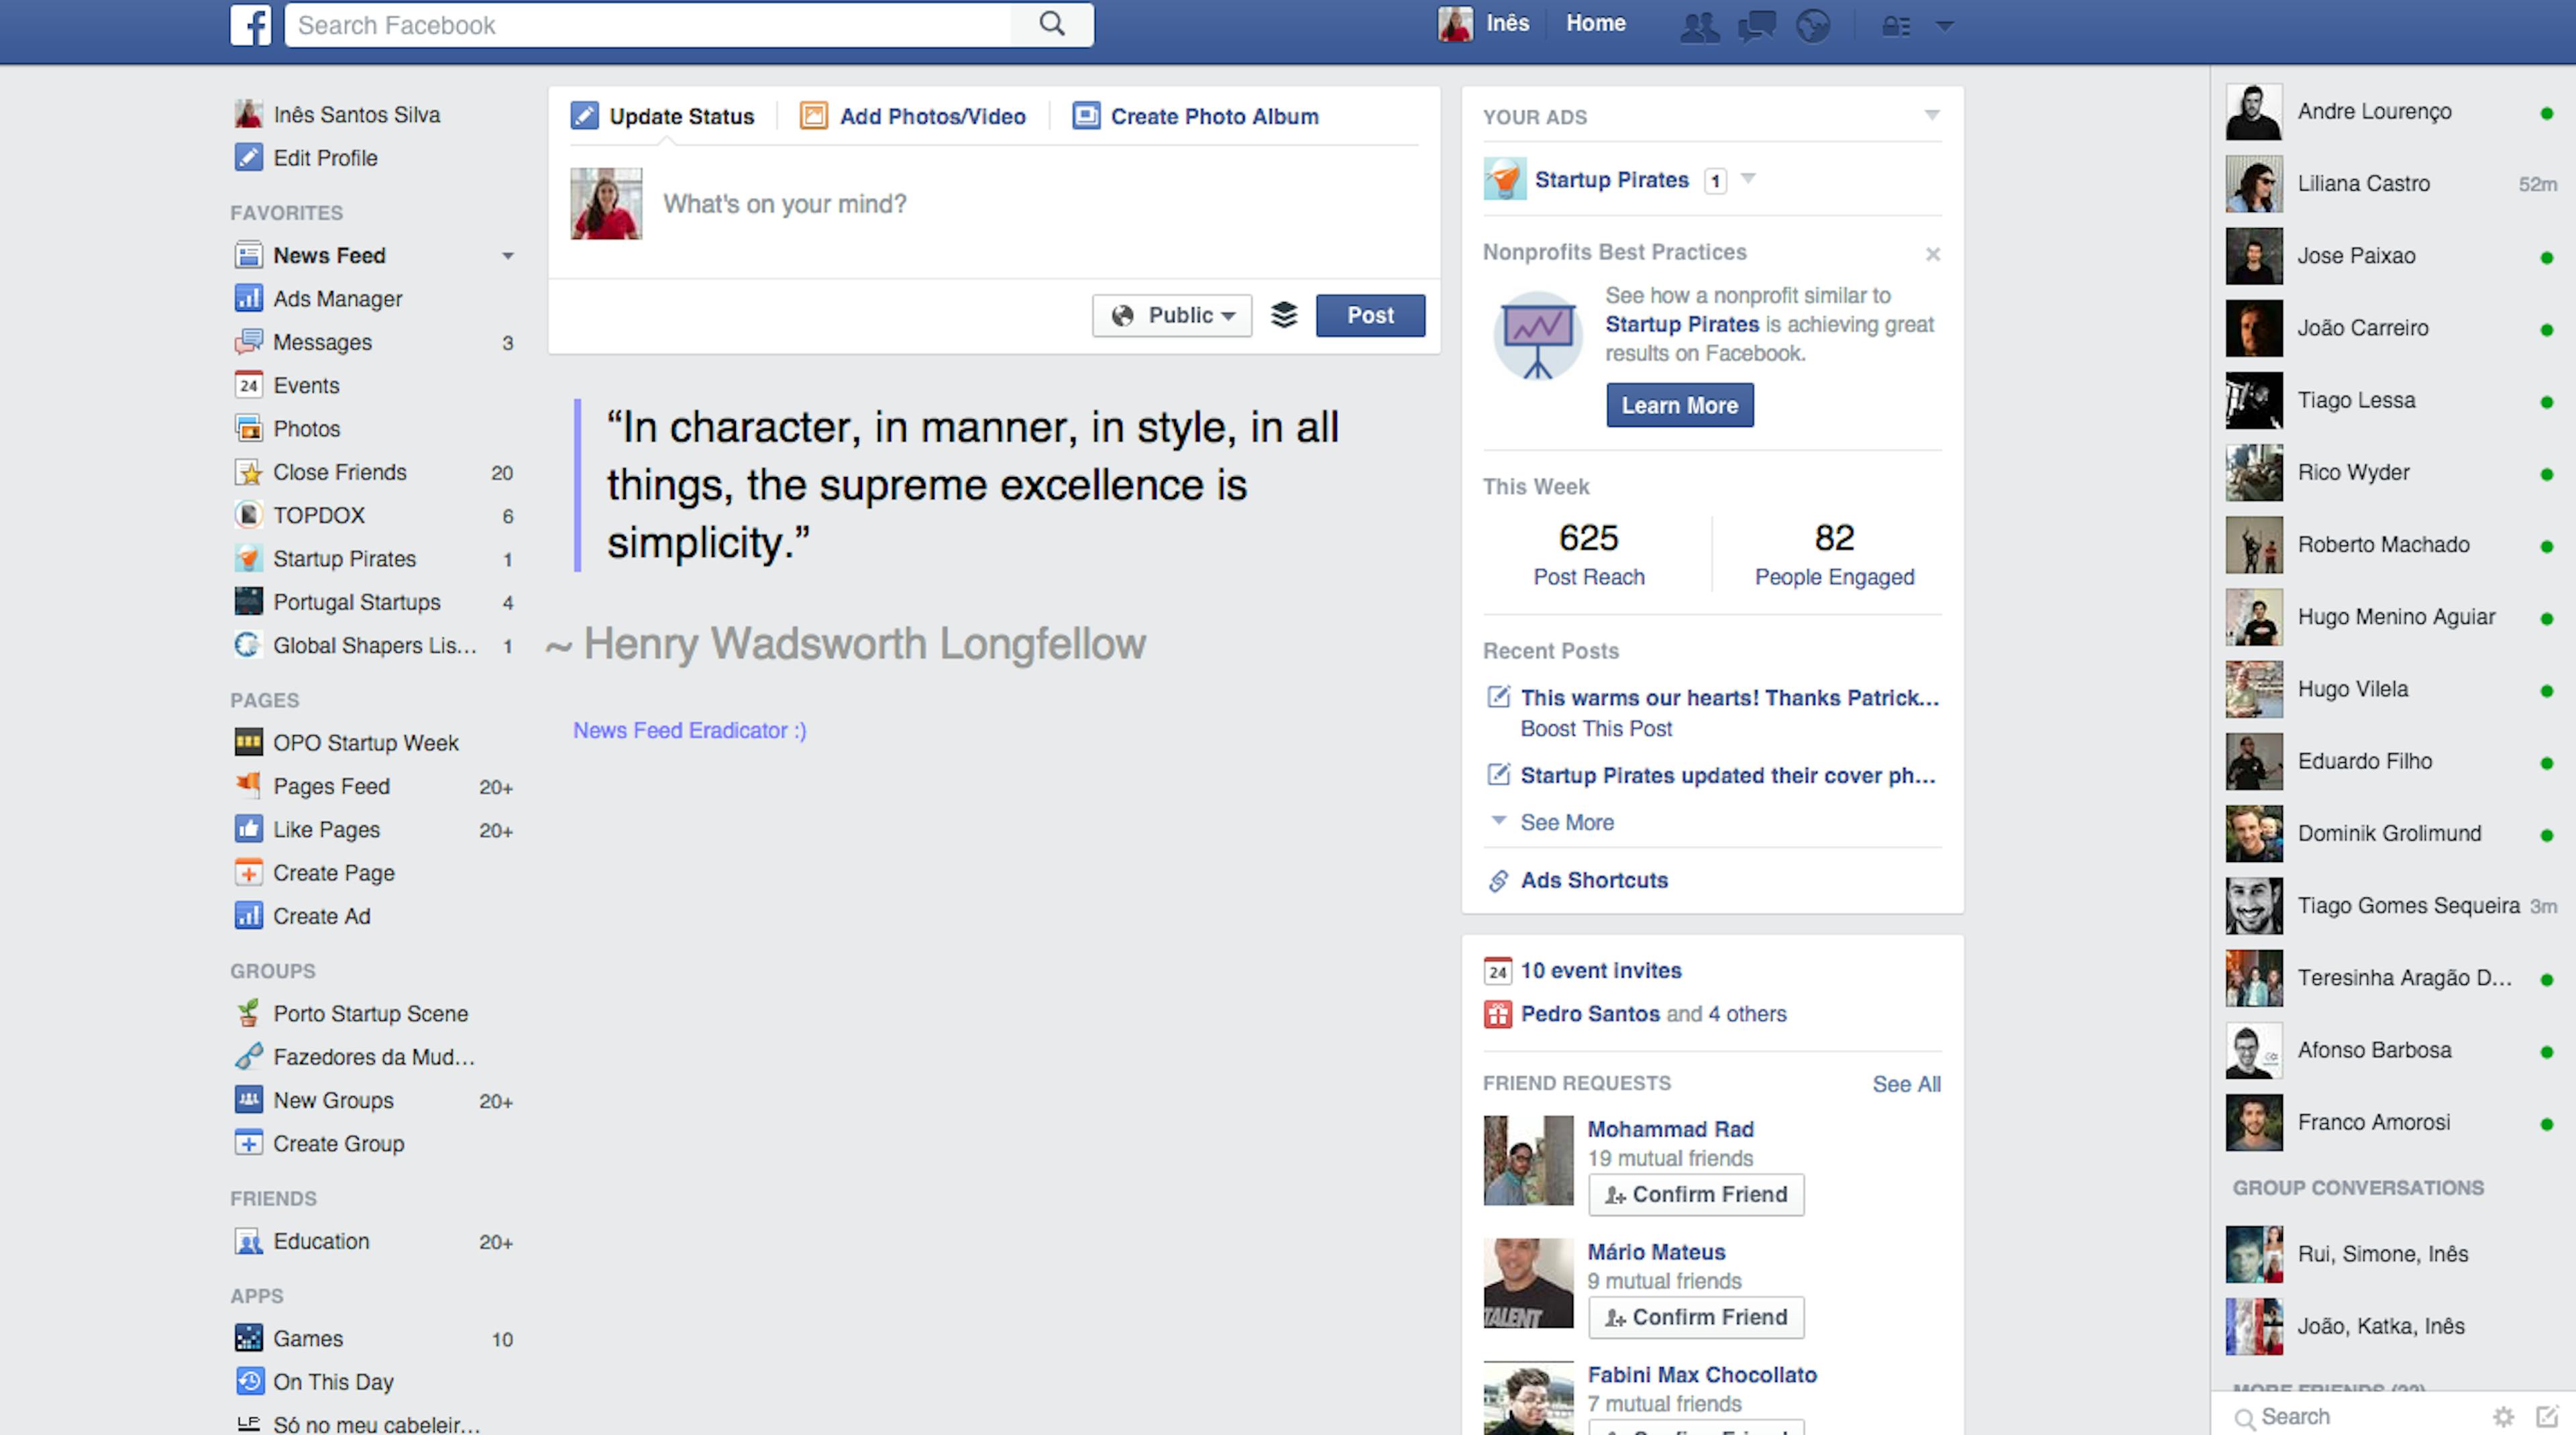
Task: Confirm Friend for Mário Mateus
Action: (x=1696, y=1317)
